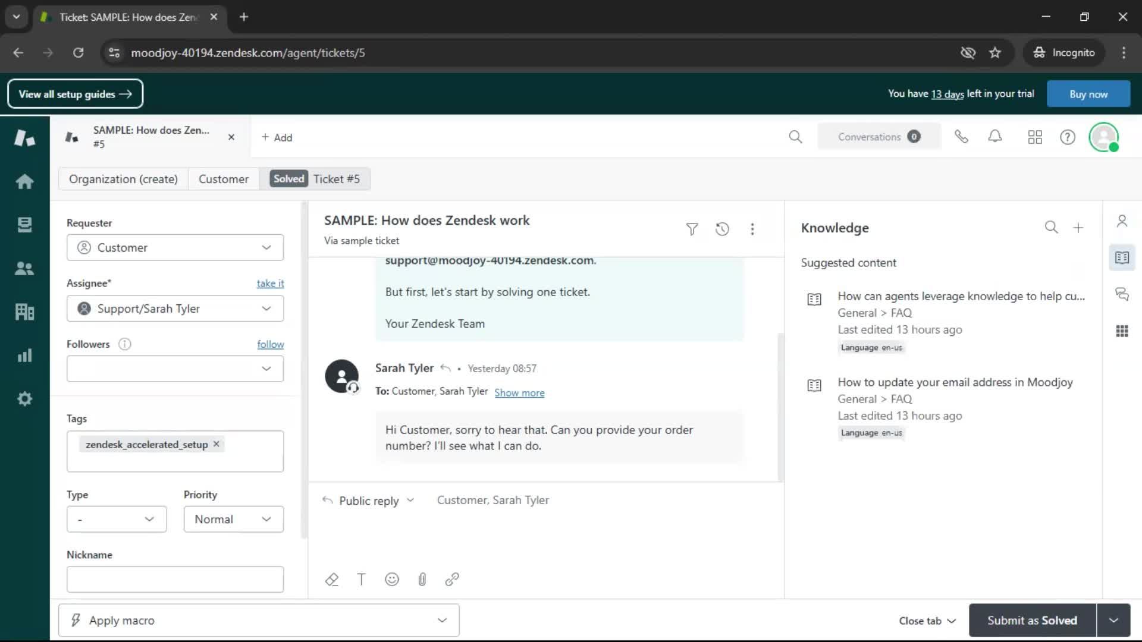This screenshot has width=1142, height=642.
Task: Open the Help question mark icon
Action: 1068,137
